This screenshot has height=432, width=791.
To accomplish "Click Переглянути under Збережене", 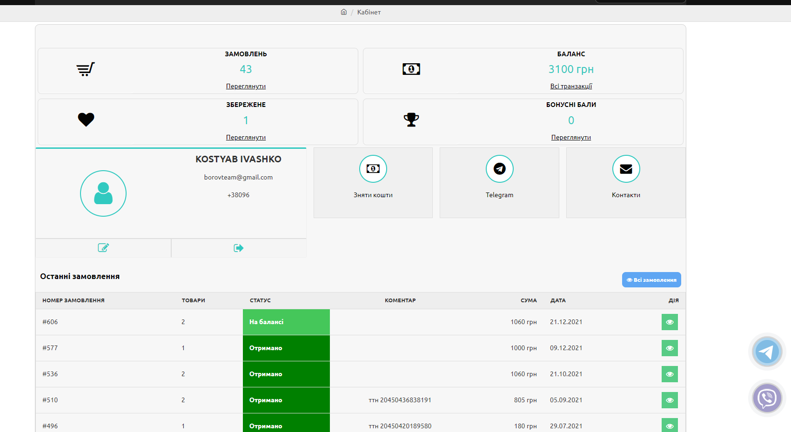I will pyautogui.click(x=246, y=137).
